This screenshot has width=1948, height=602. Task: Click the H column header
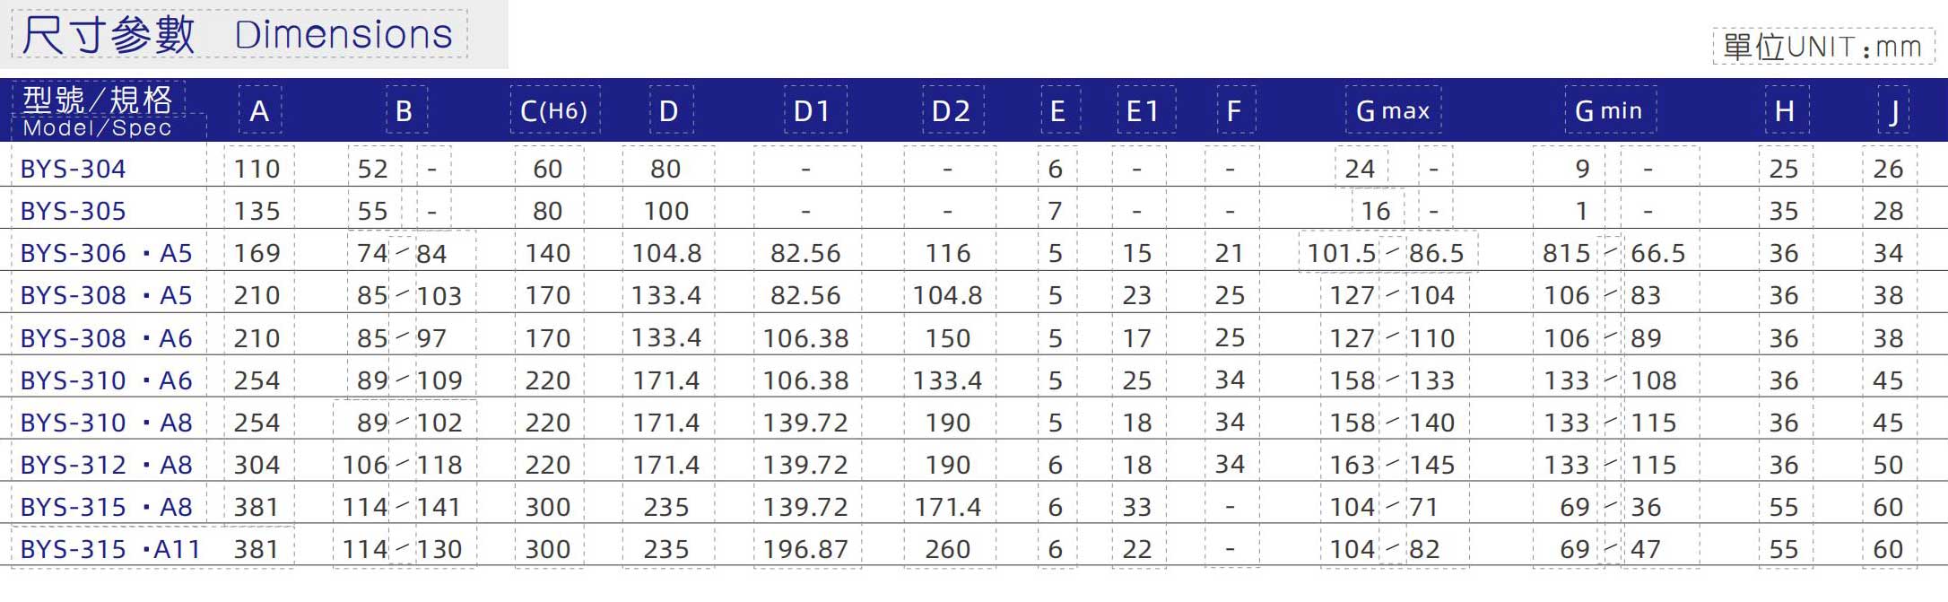1785,111
